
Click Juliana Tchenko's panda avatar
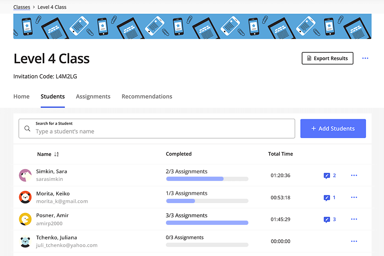click(25, 241)
